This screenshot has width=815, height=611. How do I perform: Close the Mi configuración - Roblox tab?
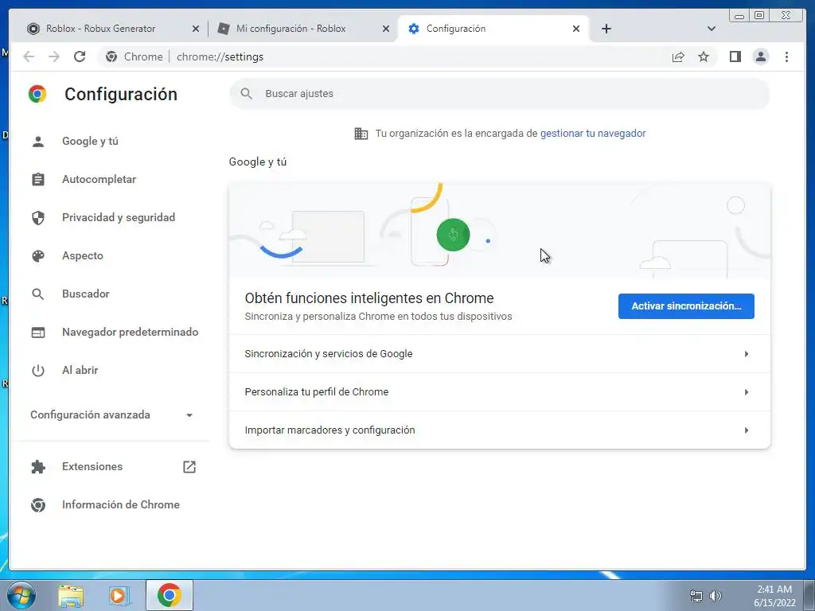pos(386,29)
